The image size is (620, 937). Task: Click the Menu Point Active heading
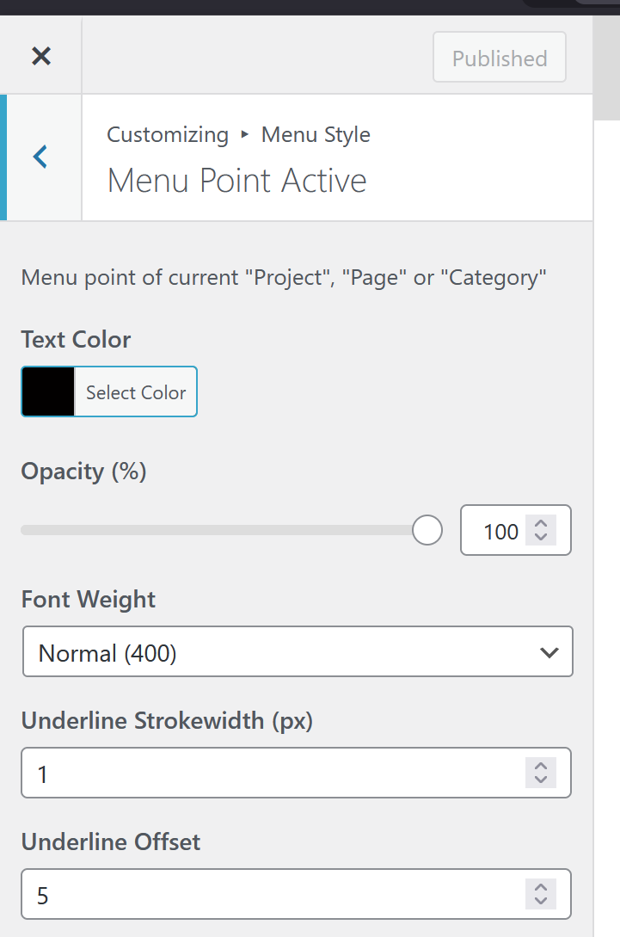[x=236, y=181]
